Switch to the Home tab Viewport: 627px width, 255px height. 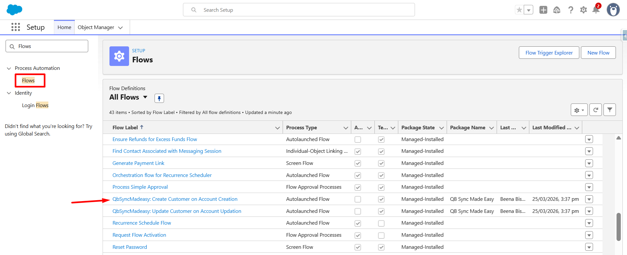click(64, 27)
